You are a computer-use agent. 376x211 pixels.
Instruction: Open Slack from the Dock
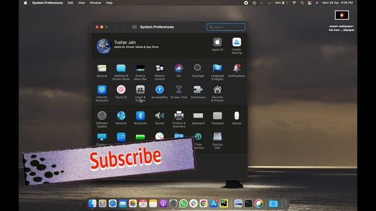coord(193,203)
